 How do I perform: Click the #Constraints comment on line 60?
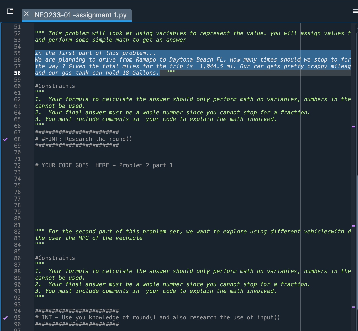coord(55,86)
